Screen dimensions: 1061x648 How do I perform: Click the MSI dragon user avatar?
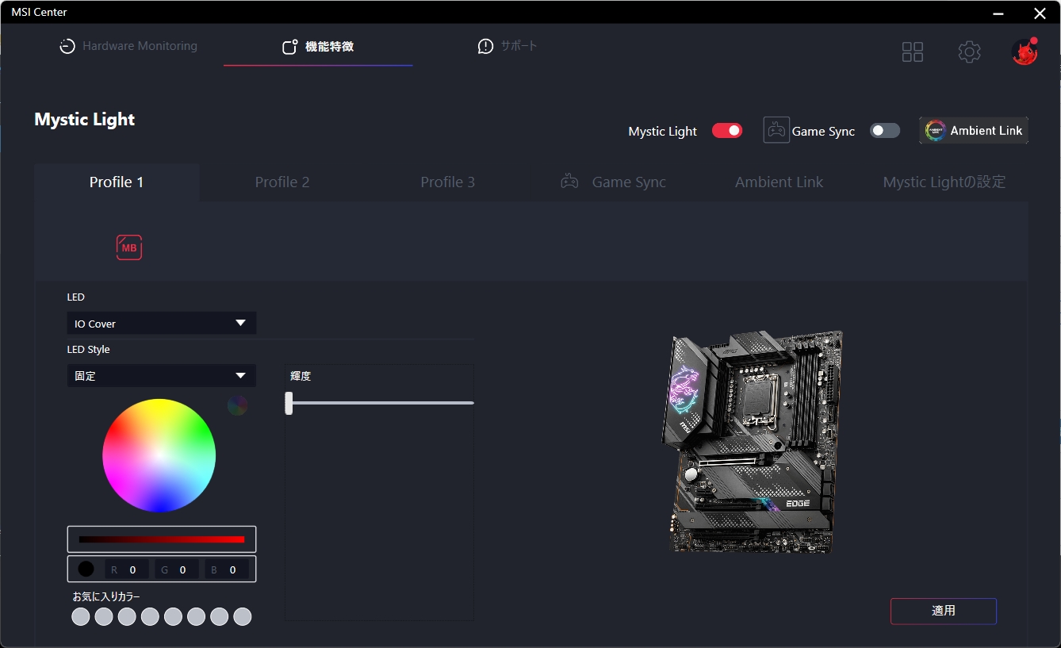click(1024, 51)
